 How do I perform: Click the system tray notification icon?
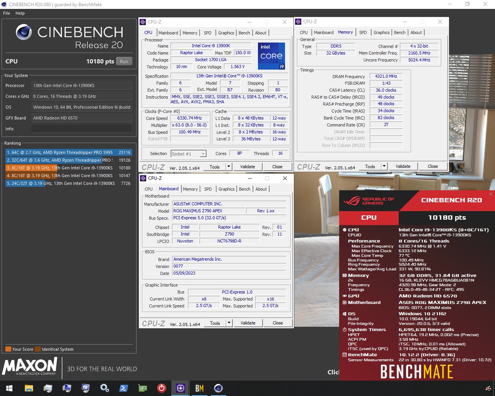point(488,388)
